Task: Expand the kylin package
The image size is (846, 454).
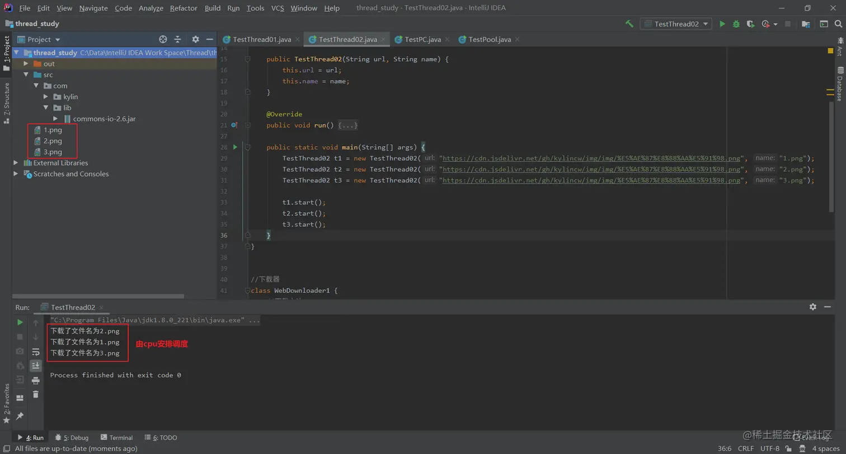Action: point(46,97)
